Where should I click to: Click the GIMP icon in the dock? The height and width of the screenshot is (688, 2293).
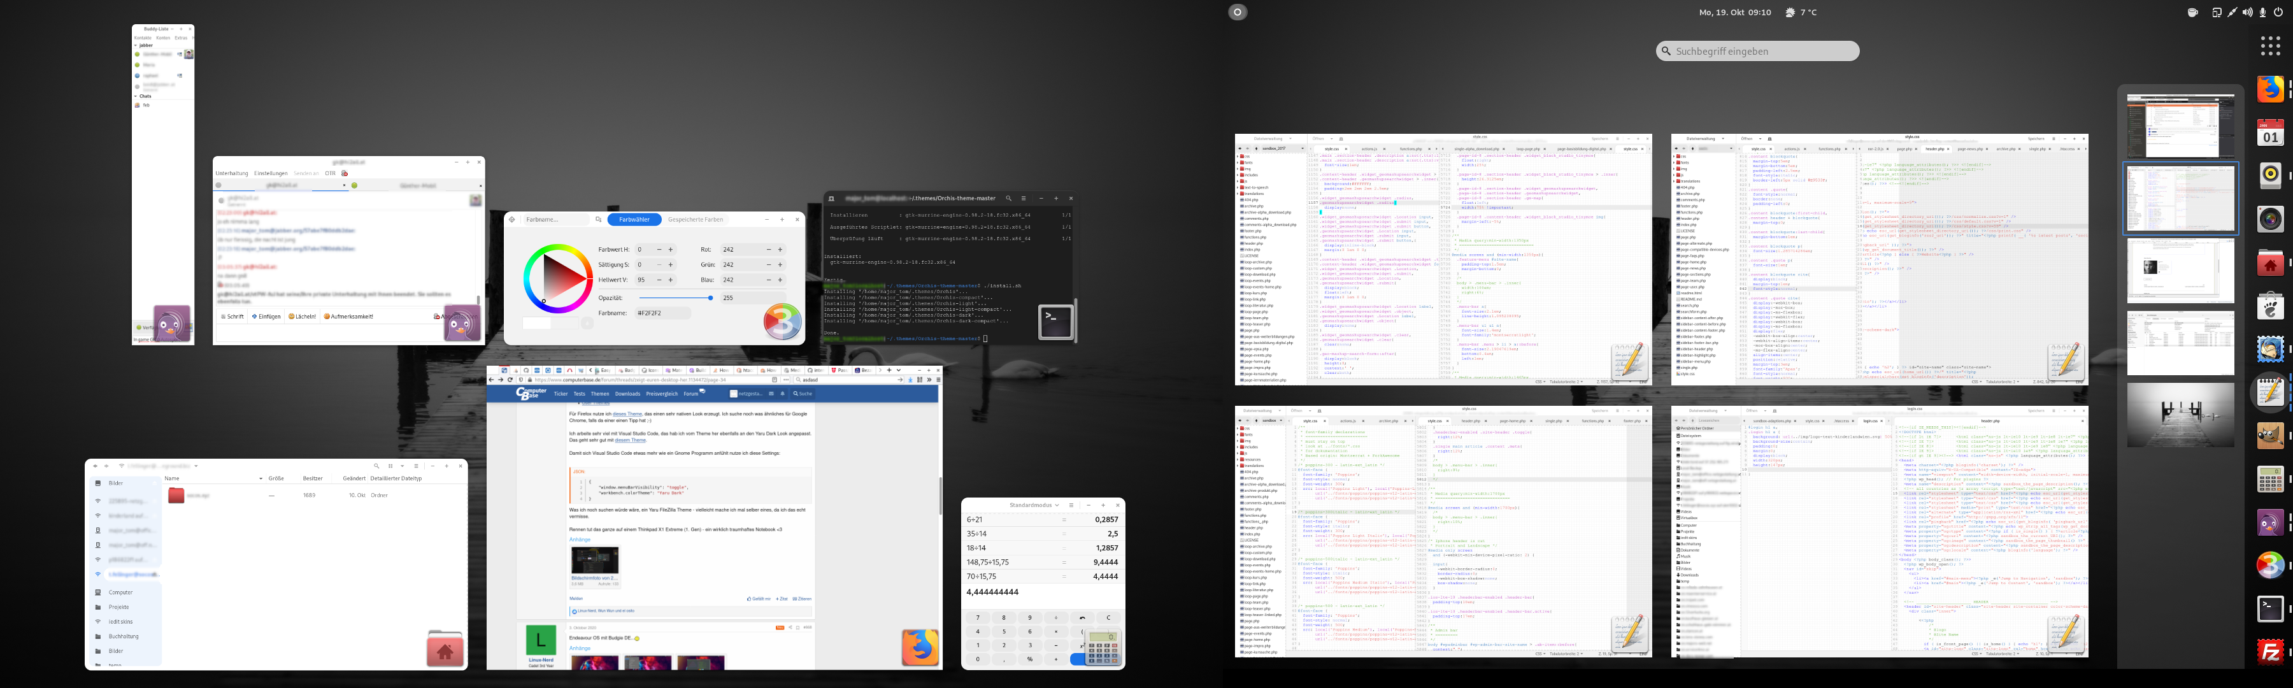(x=2270, y=435)
